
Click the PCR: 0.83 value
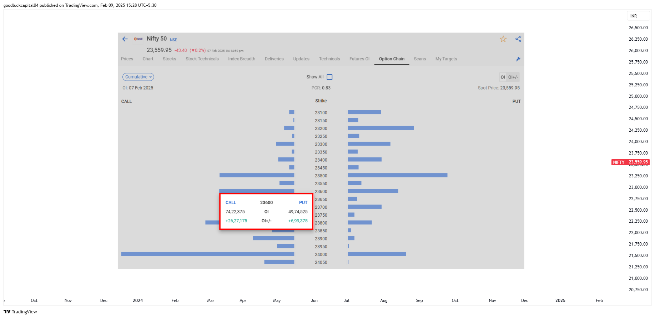click(x=321, y=88)
